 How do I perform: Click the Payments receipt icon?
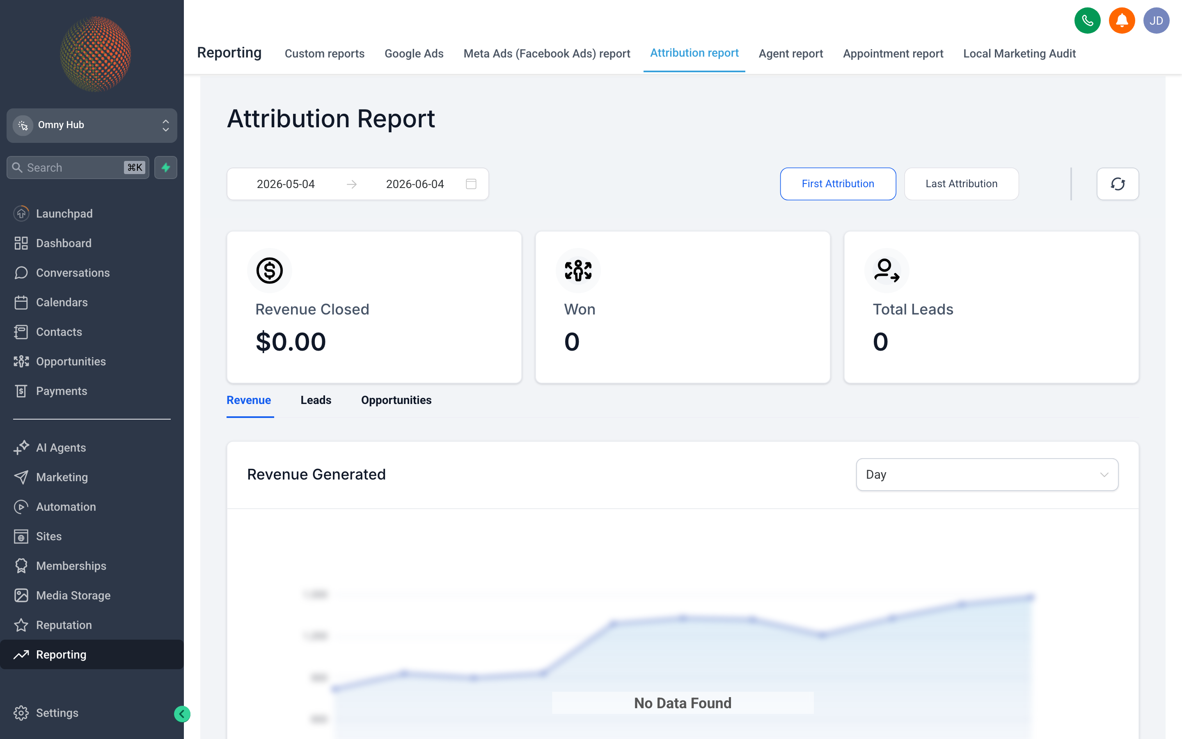(x=21, y=391)
